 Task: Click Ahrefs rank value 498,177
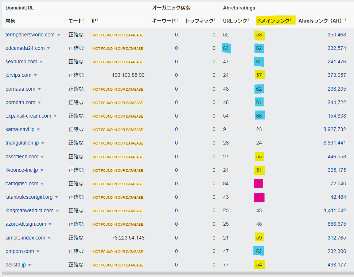pos(337,265)
